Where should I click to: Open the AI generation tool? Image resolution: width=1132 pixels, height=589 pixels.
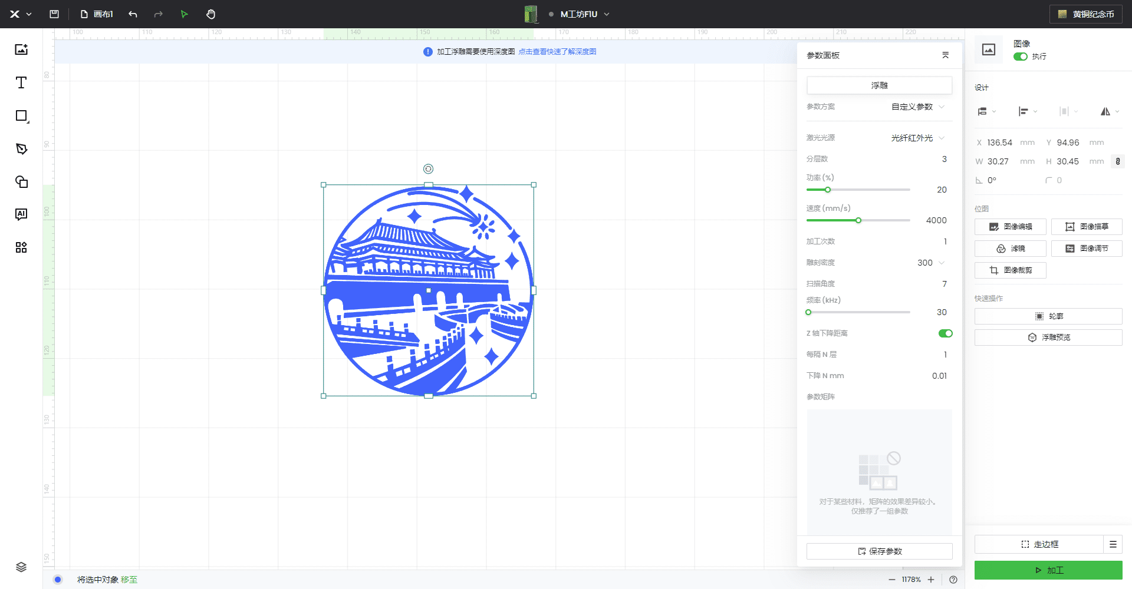point(21,214)
